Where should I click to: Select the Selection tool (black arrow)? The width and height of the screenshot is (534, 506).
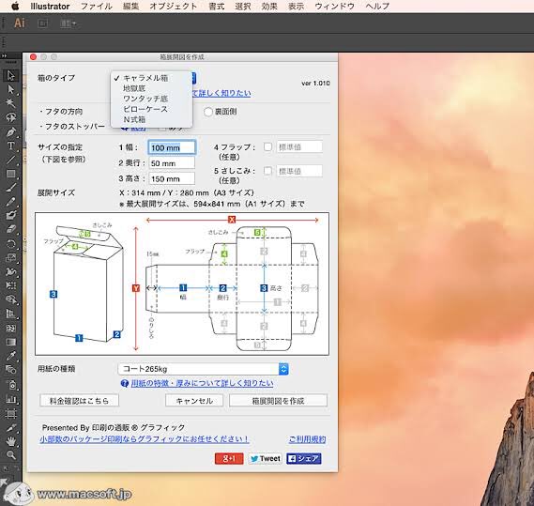10,75
